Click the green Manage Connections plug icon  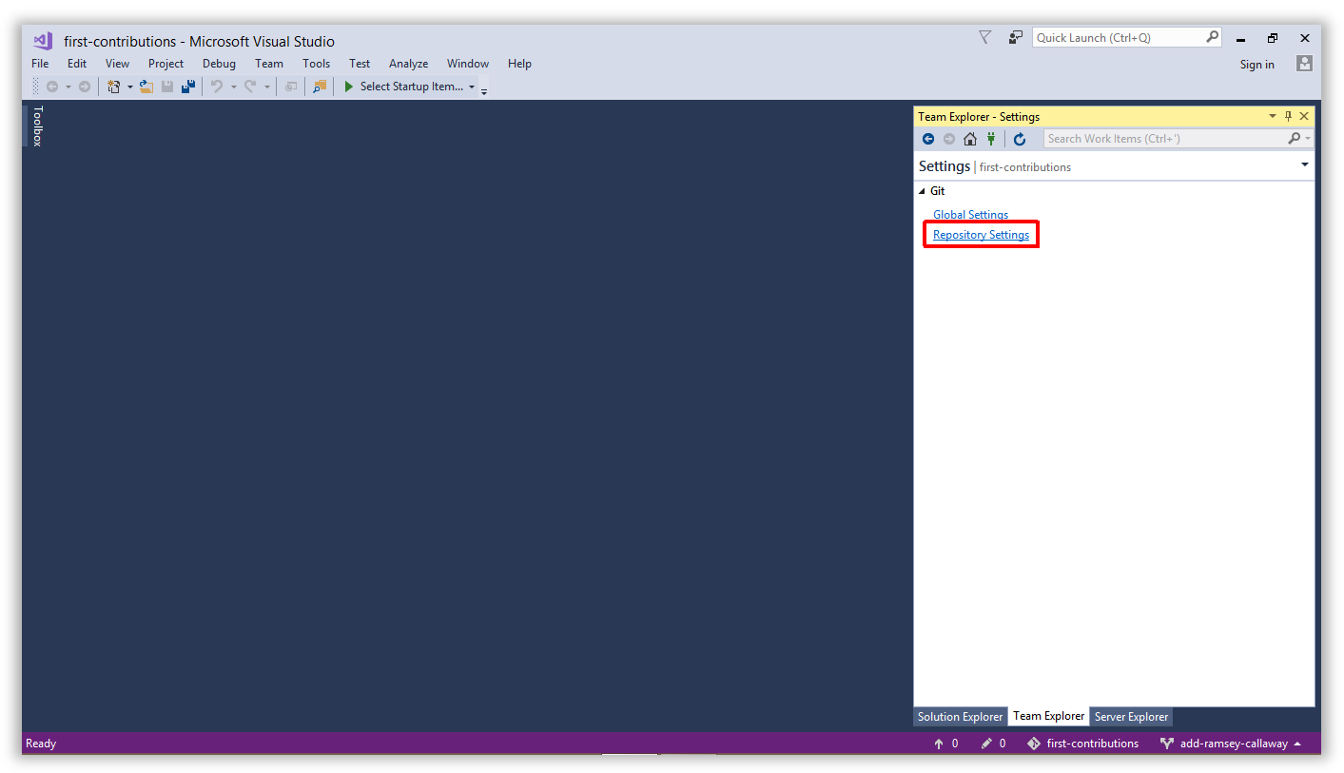tap(991, 139)
